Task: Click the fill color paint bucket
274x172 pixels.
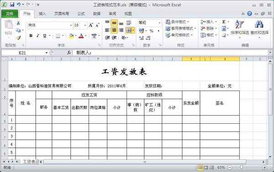Action: [x=71, y=35]
